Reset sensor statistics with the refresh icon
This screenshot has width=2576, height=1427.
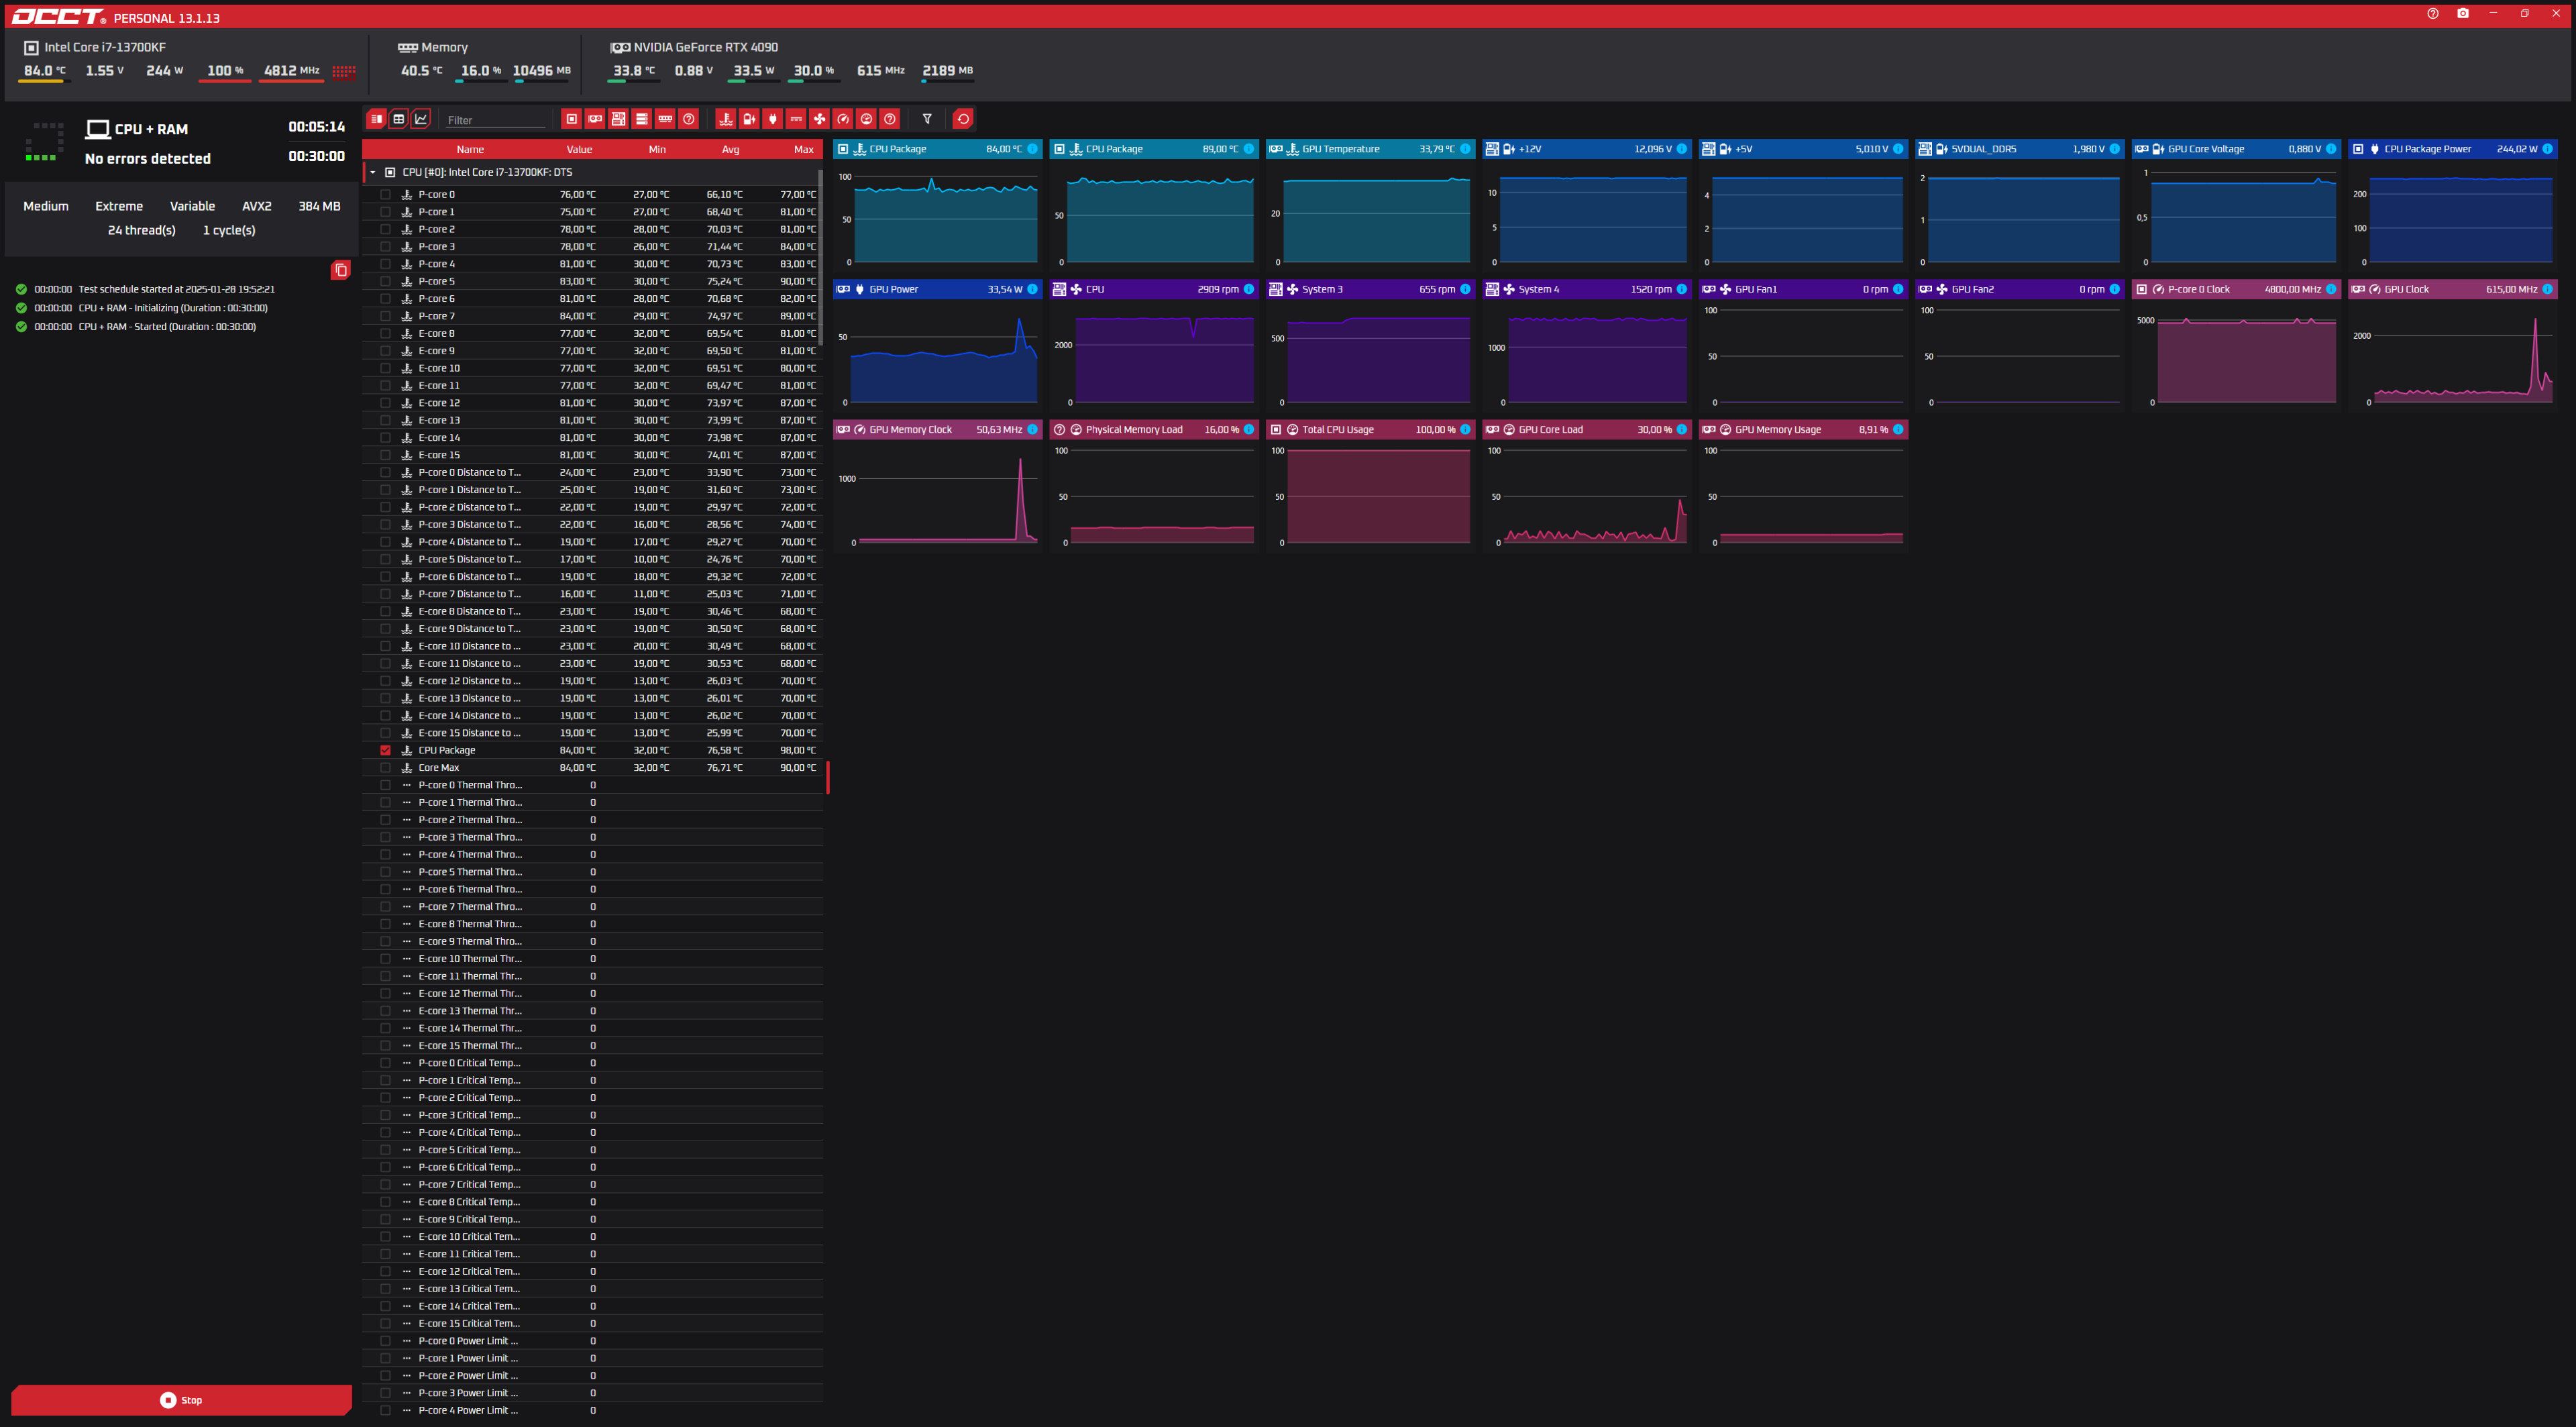(x=963, y=119)
